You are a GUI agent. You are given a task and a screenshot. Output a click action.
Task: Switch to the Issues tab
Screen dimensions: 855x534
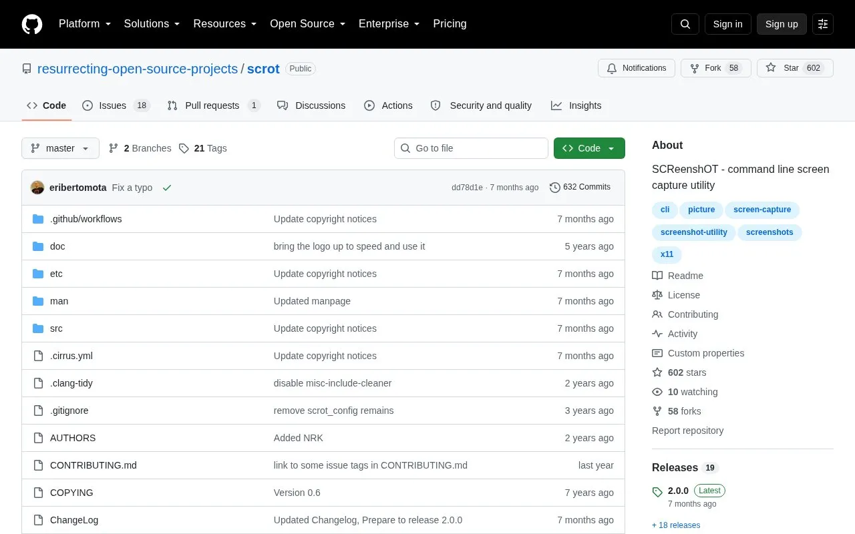116,105
